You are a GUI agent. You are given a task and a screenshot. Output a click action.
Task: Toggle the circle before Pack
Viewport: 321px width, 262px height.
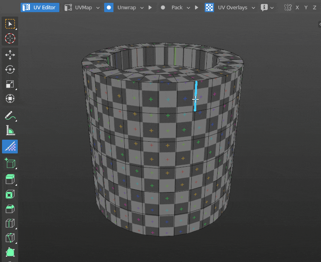[x=163, y=8]
